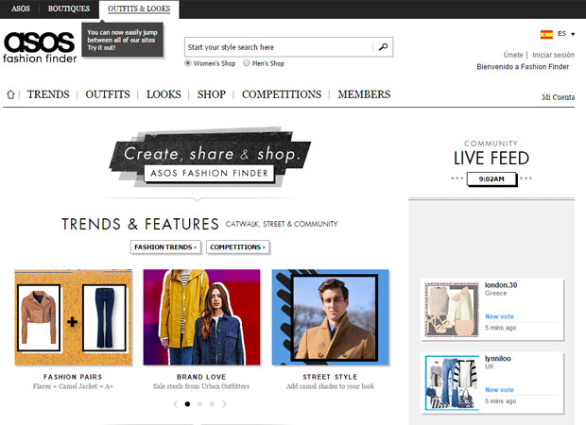Open the Street Style feature image
586x425 pixels.
point(331,317)
